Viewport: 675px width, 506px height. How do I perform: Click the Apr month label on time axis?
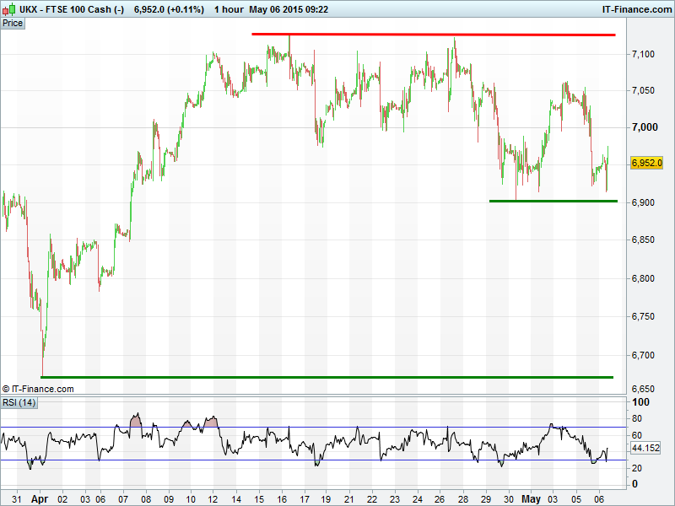click(40, 498)
